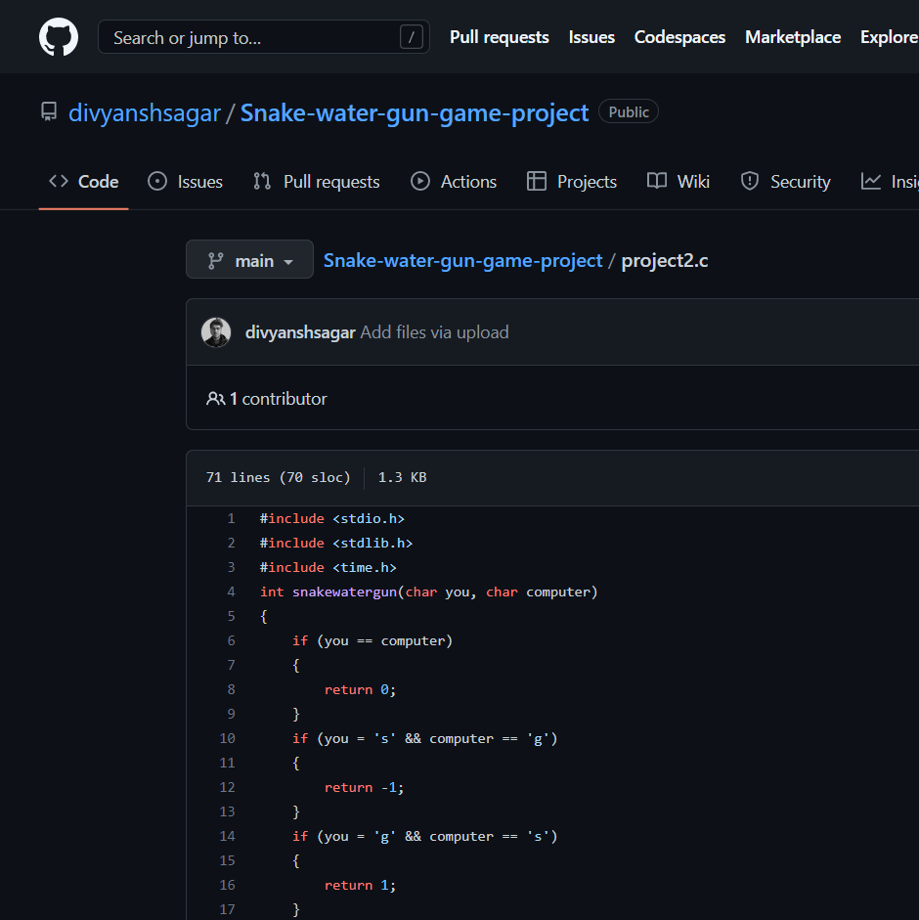Viewport: 919px width, 920px height.
Task: Open Snake-water-gun-game-project breadcrumb link
Action: point(463,260)
